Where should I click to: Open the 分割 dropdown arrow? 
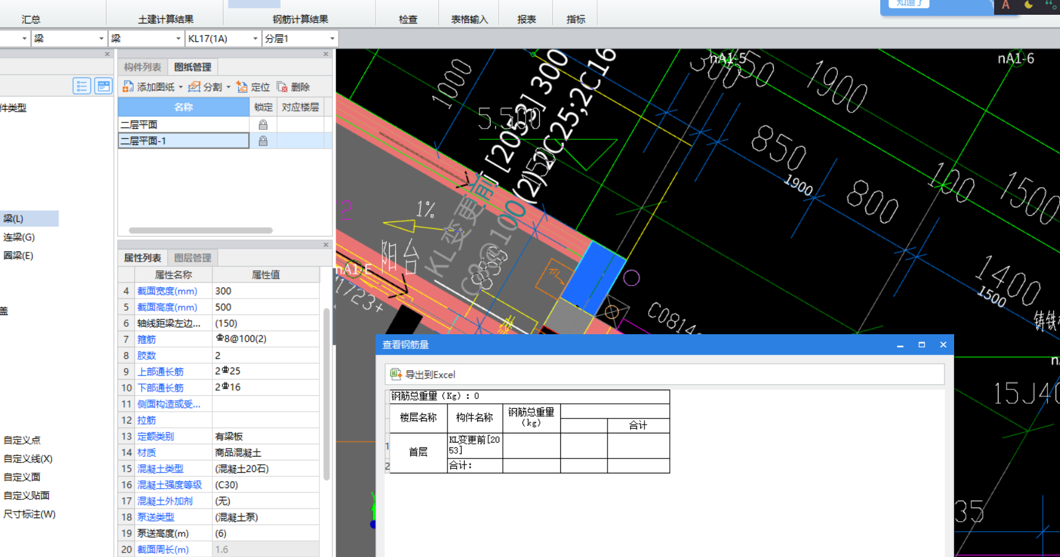coord(228,87)
